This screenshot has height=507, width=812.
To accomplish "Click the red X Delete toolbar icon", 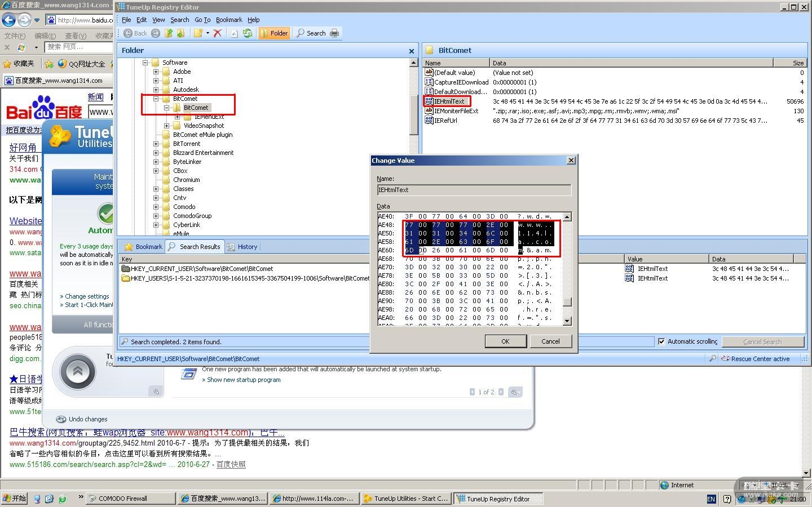I will pos(217,33).
